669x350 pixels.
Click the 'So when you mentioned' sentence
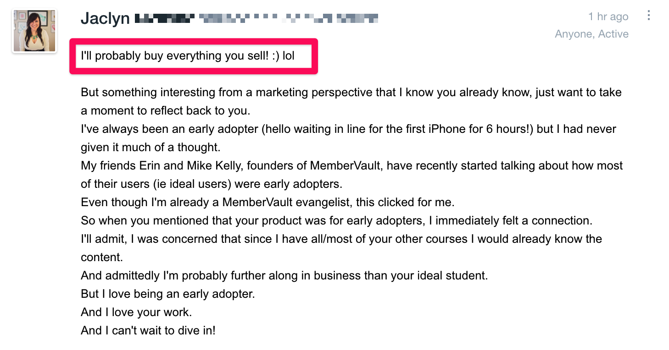[x=336, y=221]
